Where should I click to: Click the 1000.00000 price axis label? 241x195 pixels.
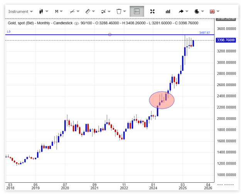(x=226, y=175)
